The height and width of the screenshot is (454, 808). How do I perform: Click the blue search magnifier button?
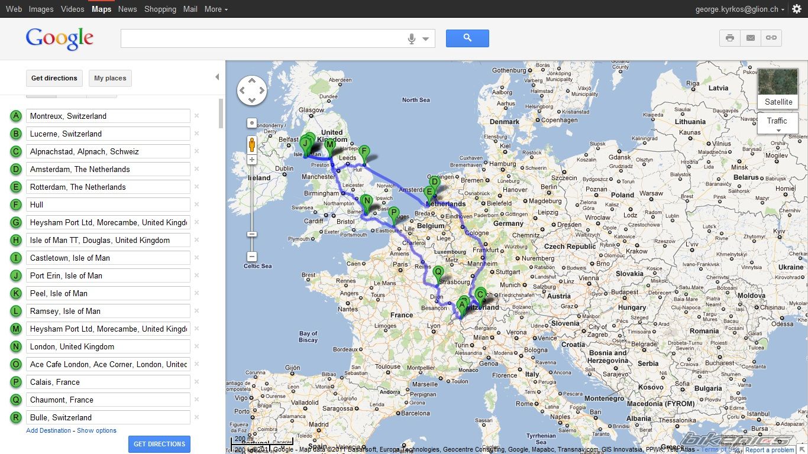click(467, 38)
